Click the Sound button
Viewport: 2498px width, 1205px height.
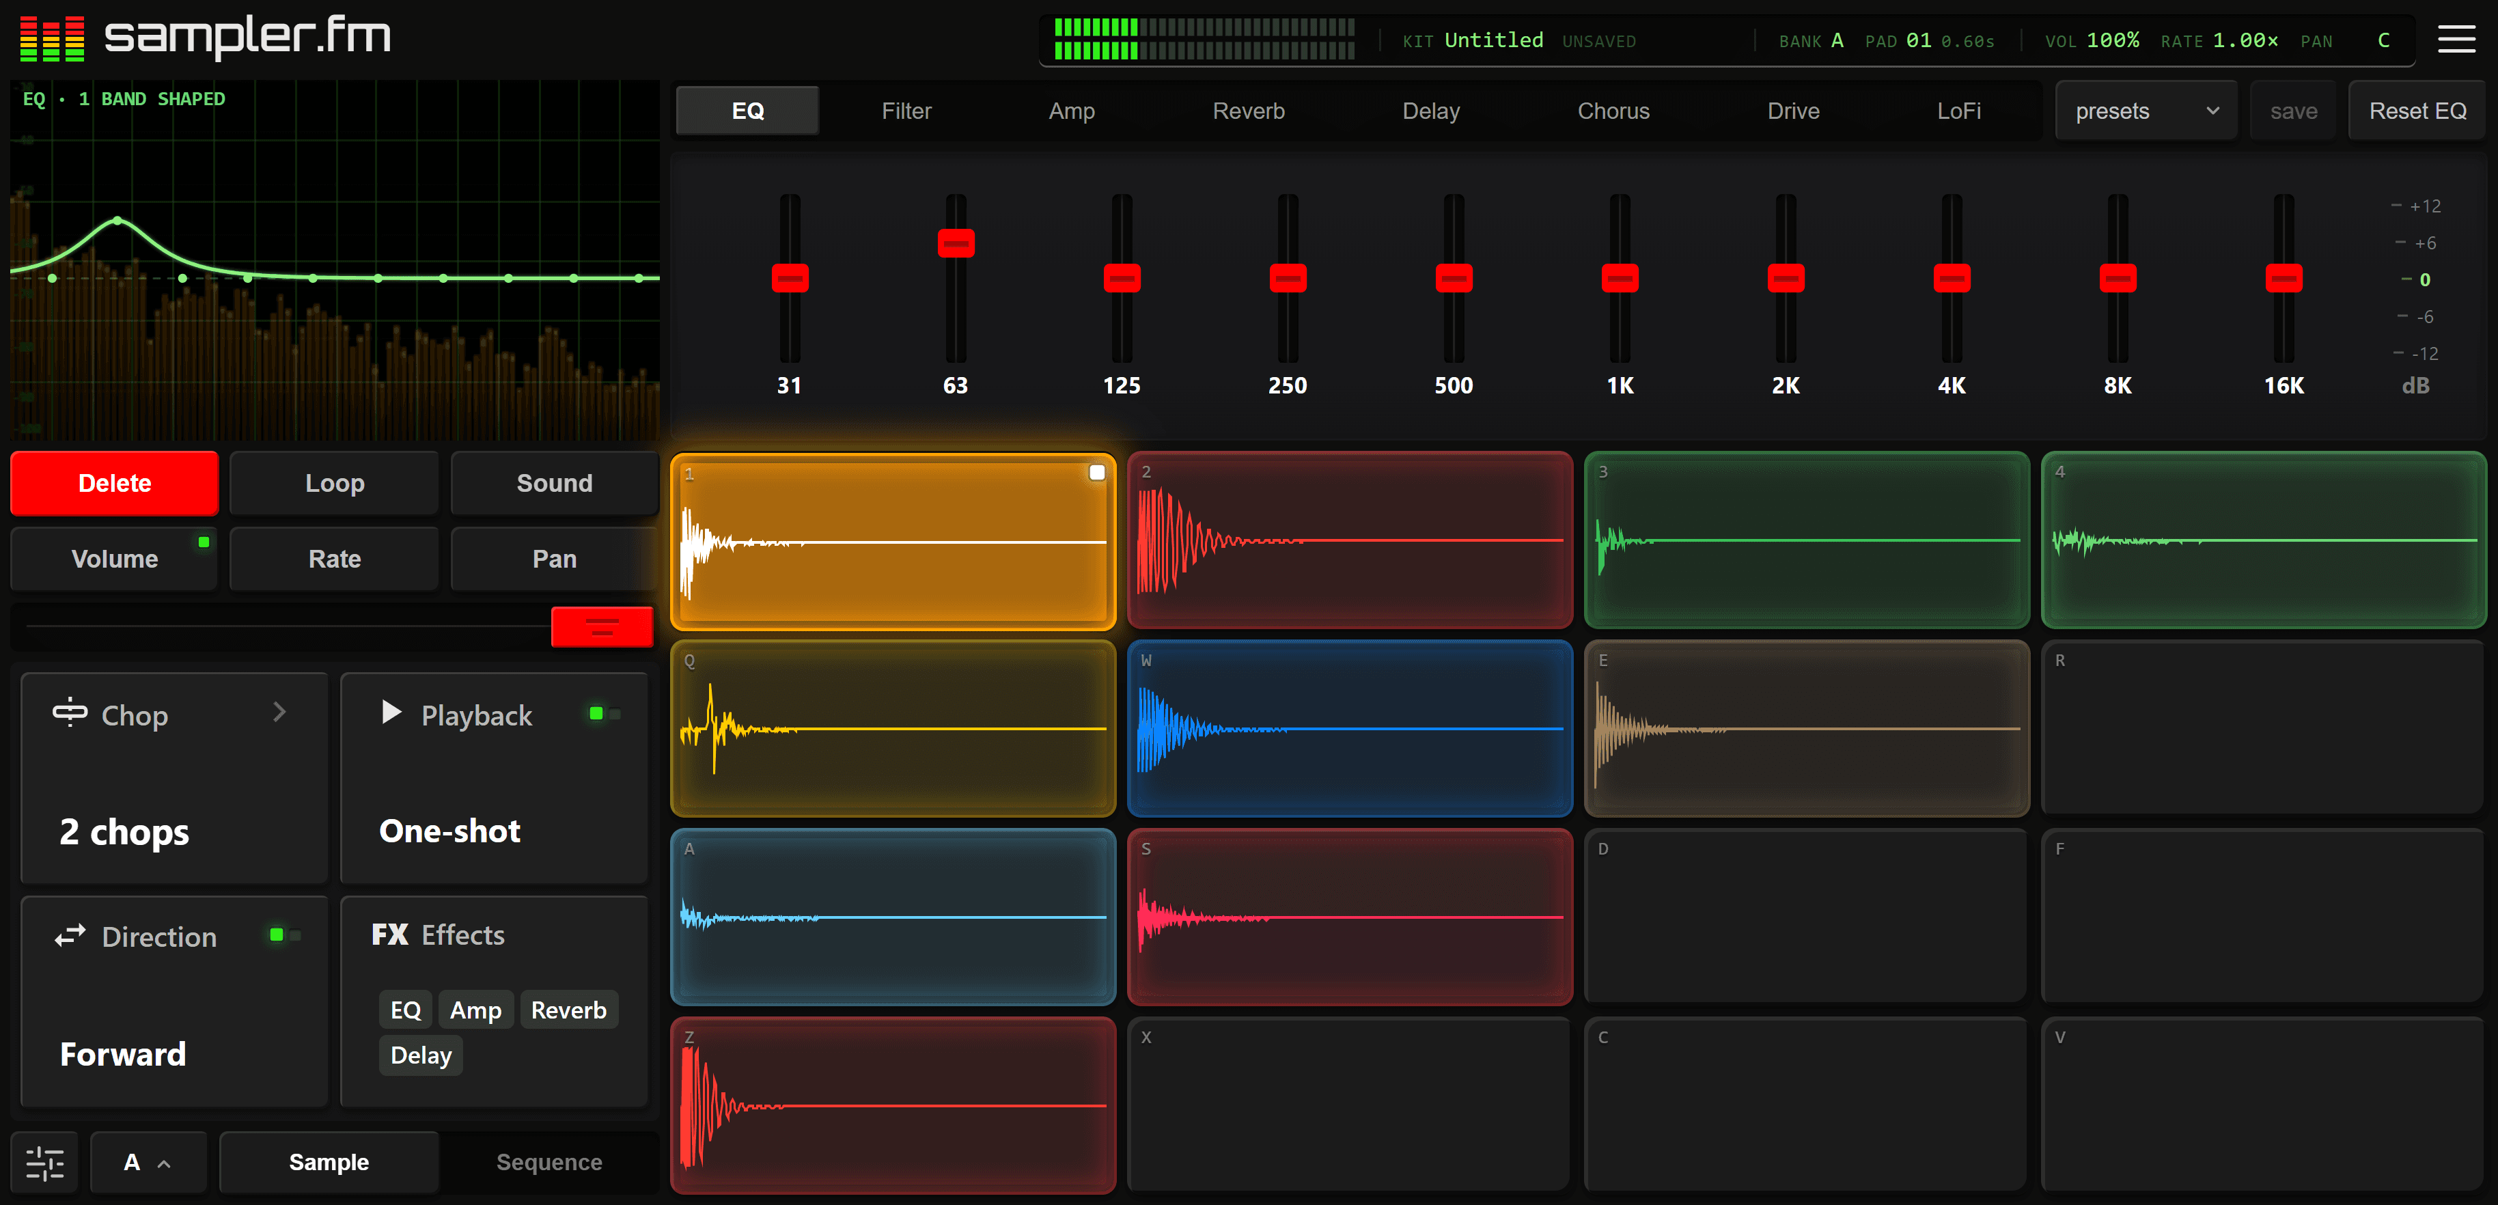click(x=554, y=483)
